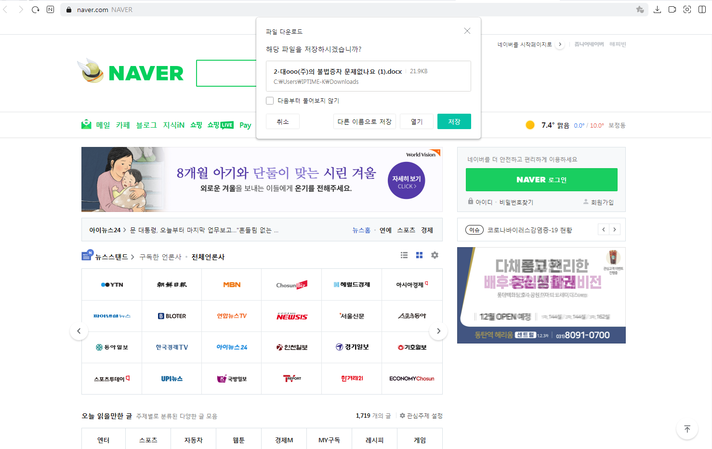Open MBN publisher tile
712x449 pixels.
click(232, 285)
